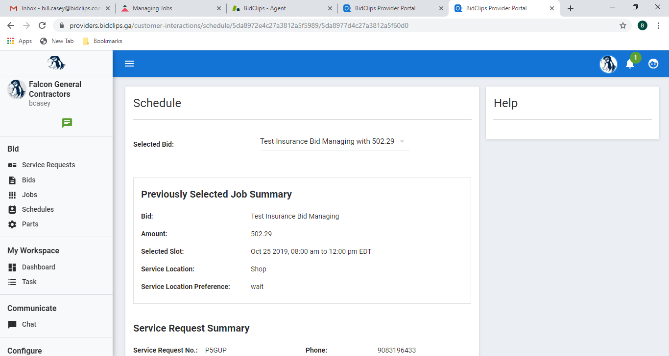Click the bcasey username text
Screen dimensions: 669x356
40,104
